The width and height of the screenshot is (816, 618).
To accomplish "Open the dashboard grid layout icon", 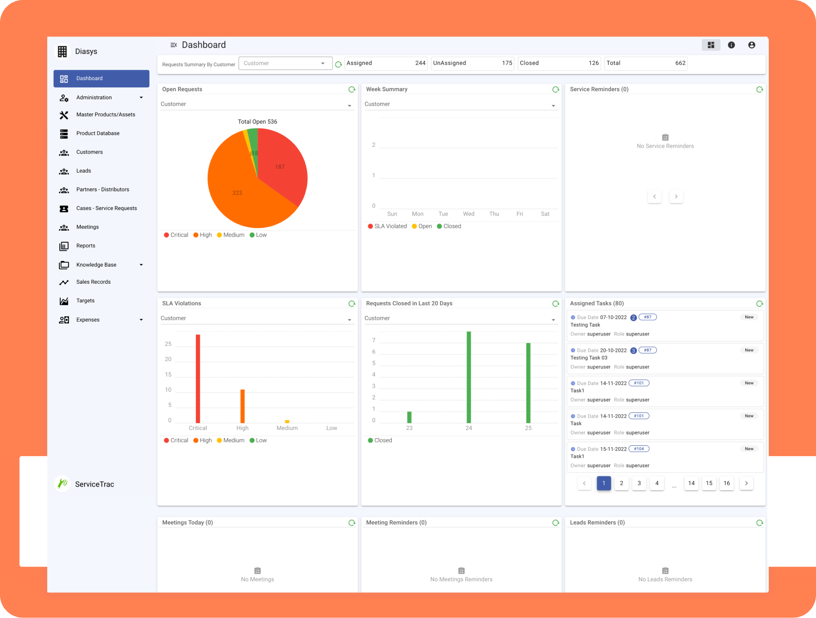I will coord(711,45).
